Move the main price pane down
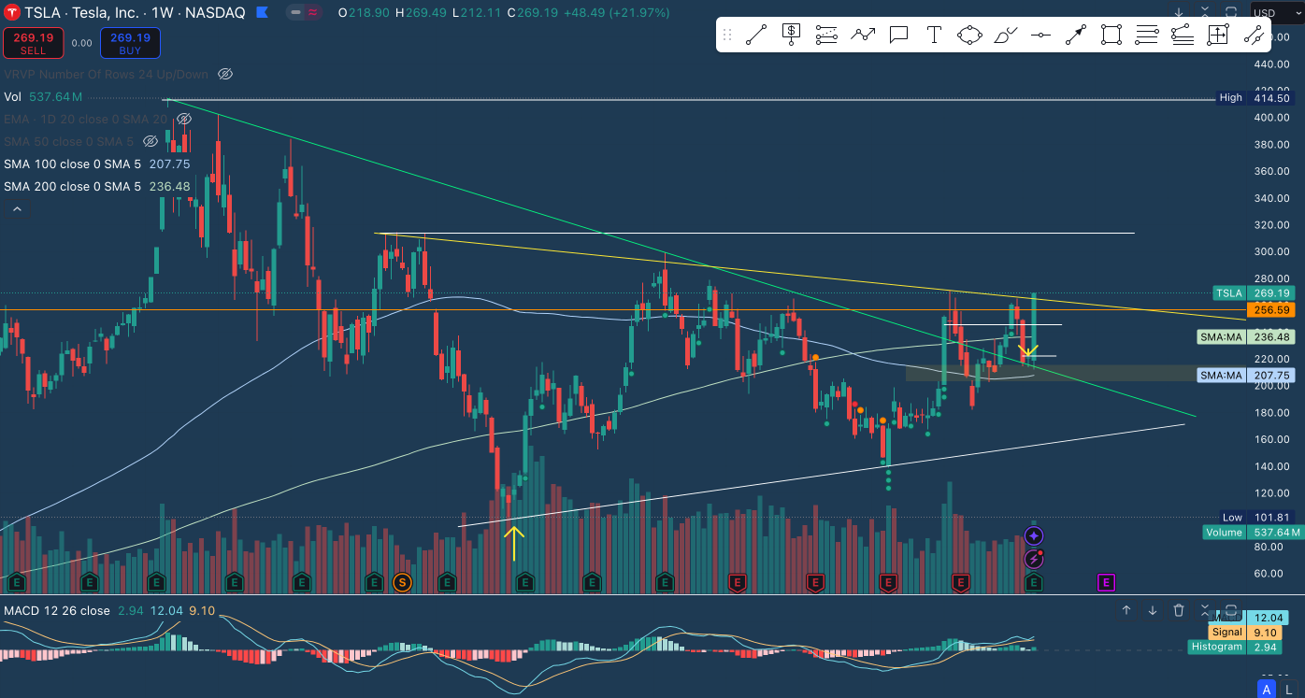The image size is (1305, 698). coord(1179,12)
